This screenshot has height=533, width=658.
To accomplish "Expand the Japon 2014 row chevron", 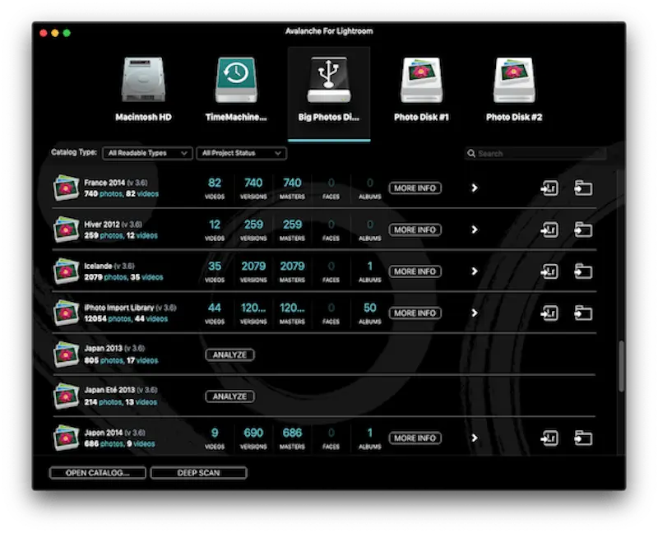I will pos(475,438).
